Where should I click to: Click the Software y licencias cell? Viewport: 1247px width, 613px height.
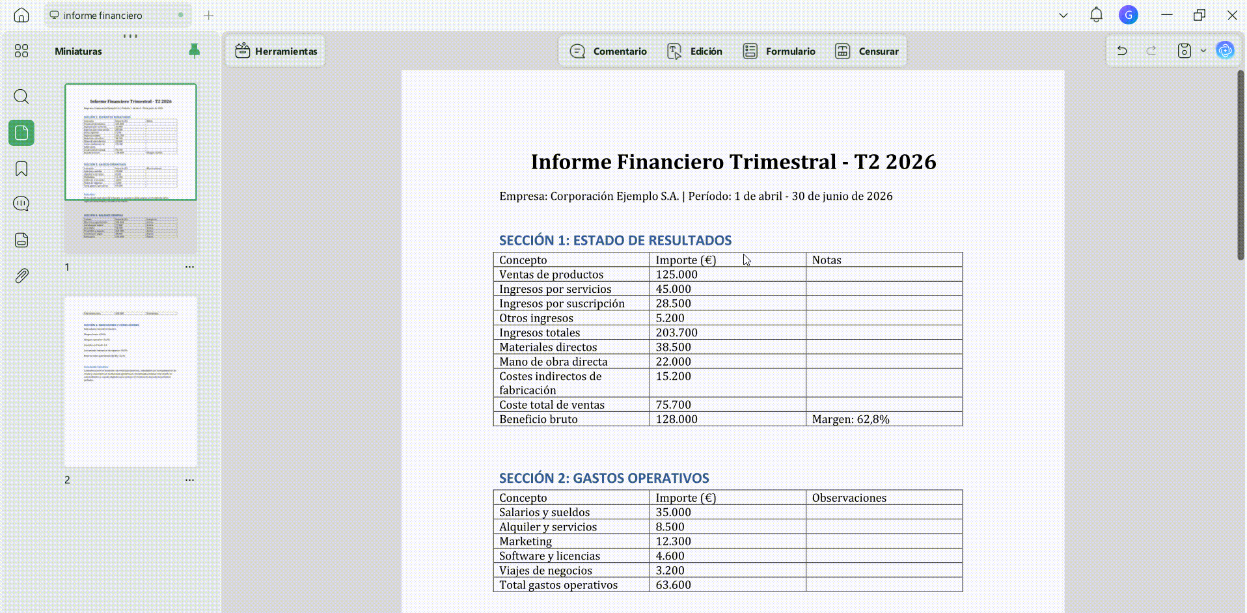[x=571, y=556]
